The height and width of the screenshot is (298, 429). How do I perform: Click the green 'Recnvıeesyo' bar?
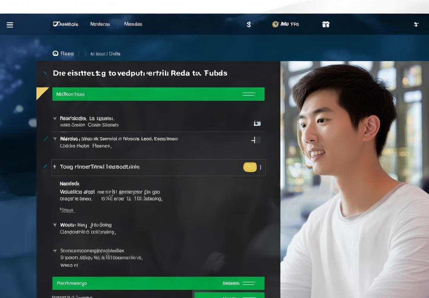tap(158, 283)
